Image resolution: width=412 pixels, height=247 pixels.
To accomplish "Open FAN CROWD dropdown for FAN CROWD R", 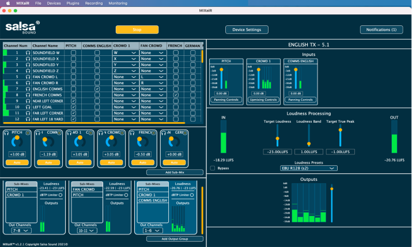I will (152, 83).
